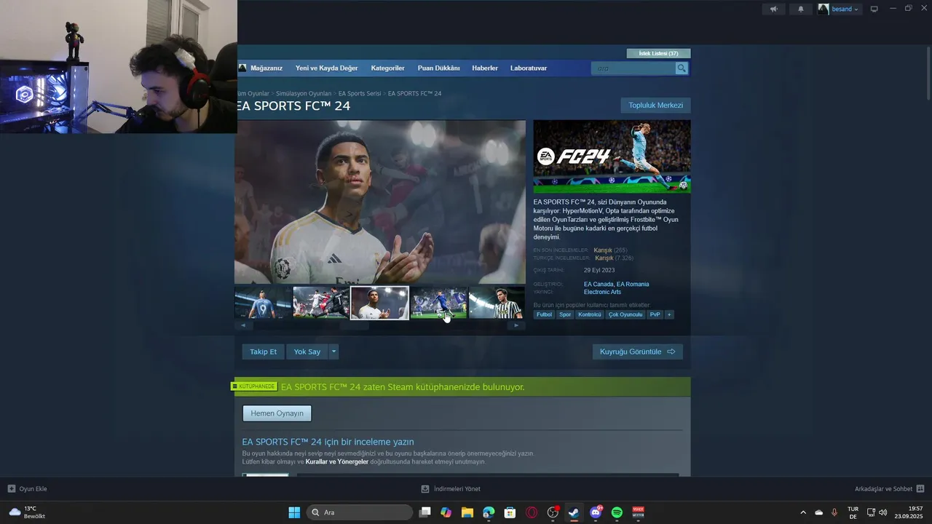Open the Opera browser taskbar icon
This screenshot has height=524, width=932.
coord(532,512)
